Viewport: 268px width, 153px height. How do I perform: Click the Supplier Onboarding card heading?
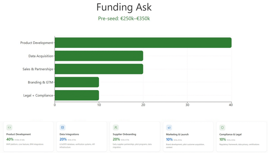click(x=124, y=134)
